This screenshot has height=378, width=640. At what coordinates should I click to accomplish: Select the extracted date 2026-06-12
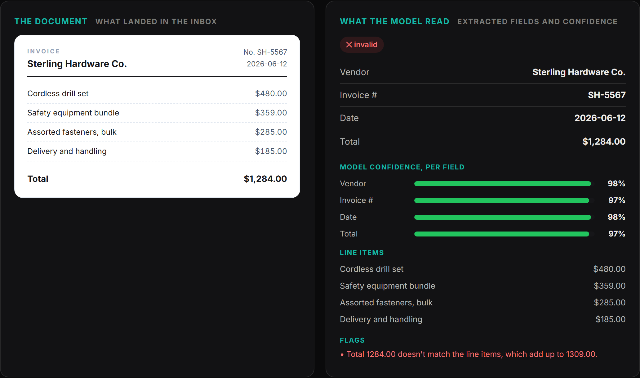click(x=600, y=118)
